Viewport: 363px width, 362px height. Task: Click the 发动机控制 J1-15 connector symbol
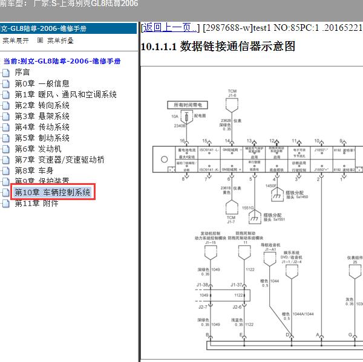(x=211, y=253)
